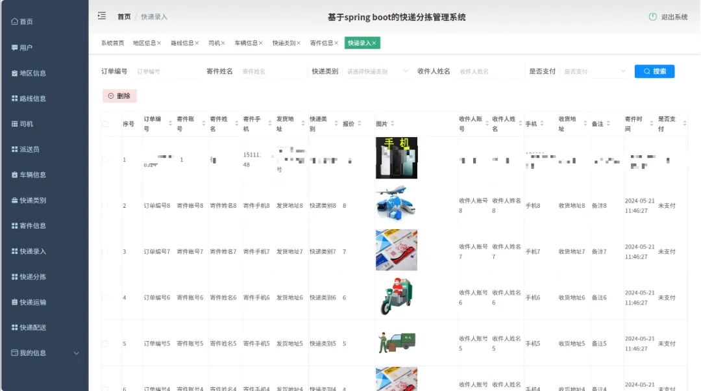The image size is (701, 391).
Task: Open the delivery tricycle thumbnail in row 4
Action: point(397,296)
